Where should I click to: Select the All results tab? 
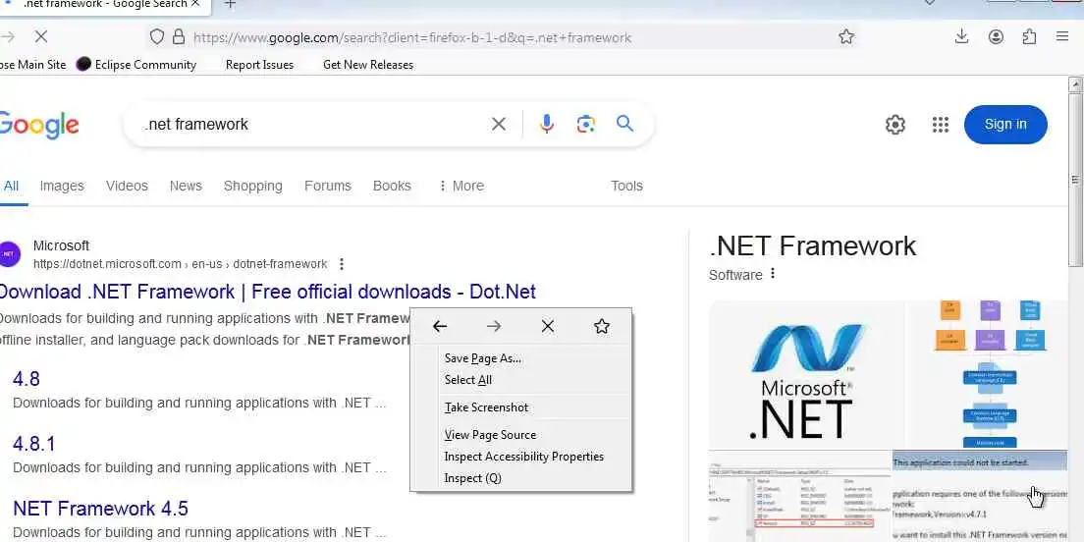click(x=11, y=186)
